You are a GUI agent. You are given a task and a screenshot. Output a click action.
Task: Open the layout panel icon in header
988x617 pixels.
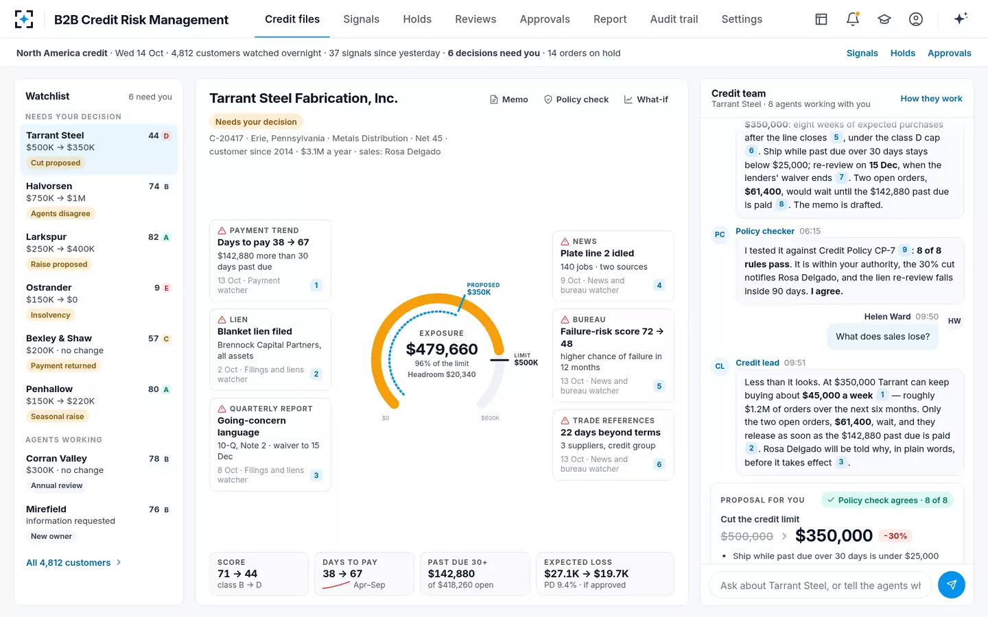821,19
